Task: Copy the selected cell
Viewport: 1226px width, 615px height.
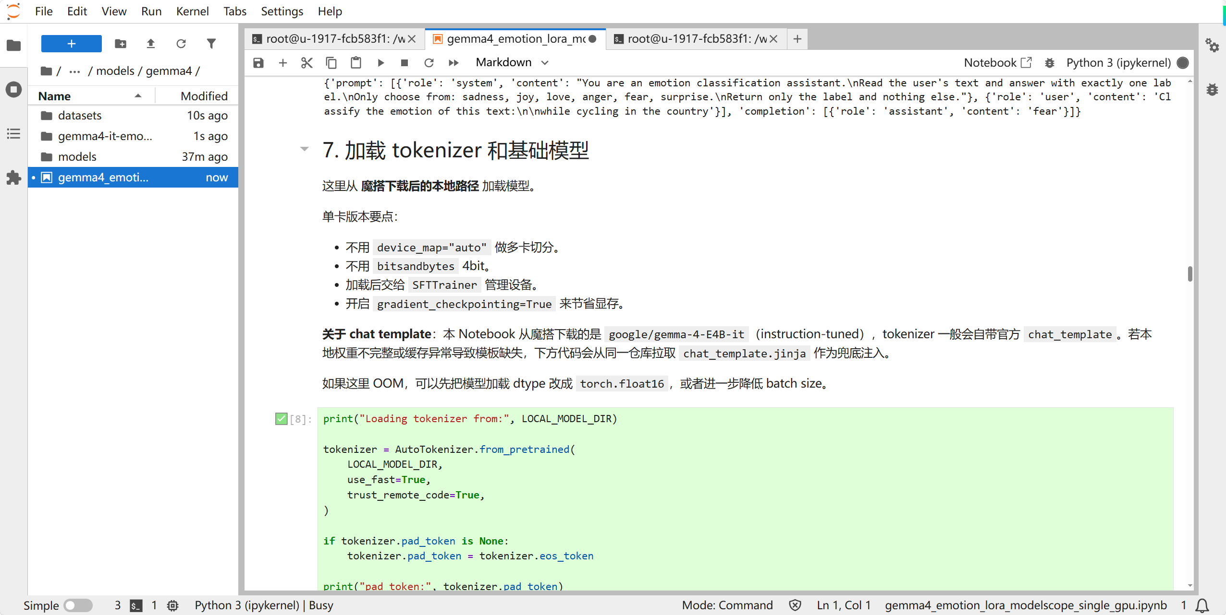Action: click(331, 63)
